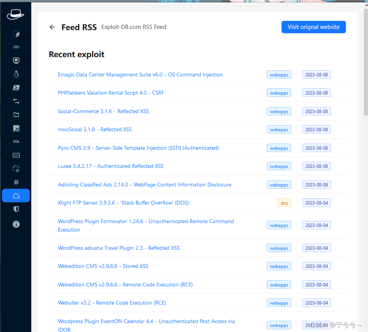Click webapps tag in Forminator row
The height and width of the screenshot is (332, 368).
coord(279,225)
